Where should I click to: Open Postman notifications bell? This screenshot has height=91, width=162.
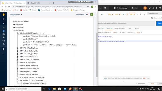[157, 8]
